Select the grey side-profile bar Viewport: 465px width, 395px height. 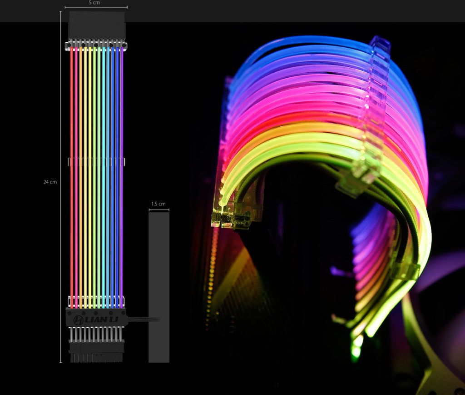click(x=158, y=286)
